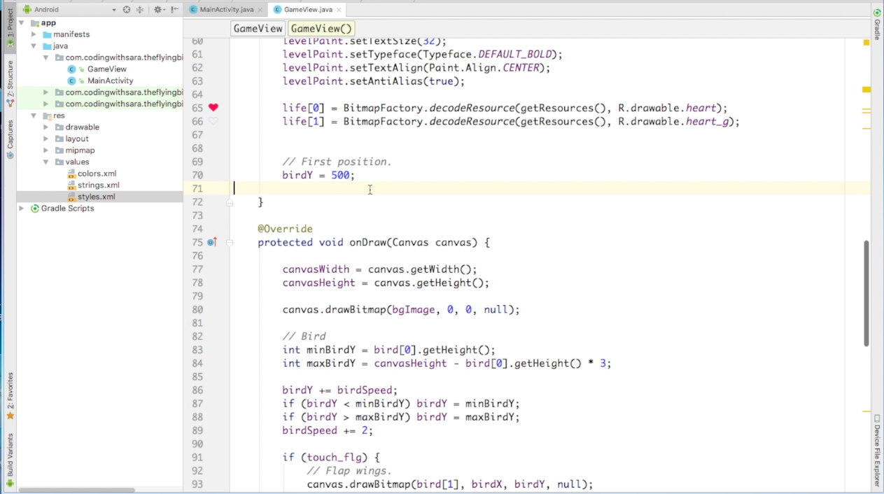Collapse the onDraw method with fold marker
The width and height of the screenshot is (884, 494).
[230, 243]
